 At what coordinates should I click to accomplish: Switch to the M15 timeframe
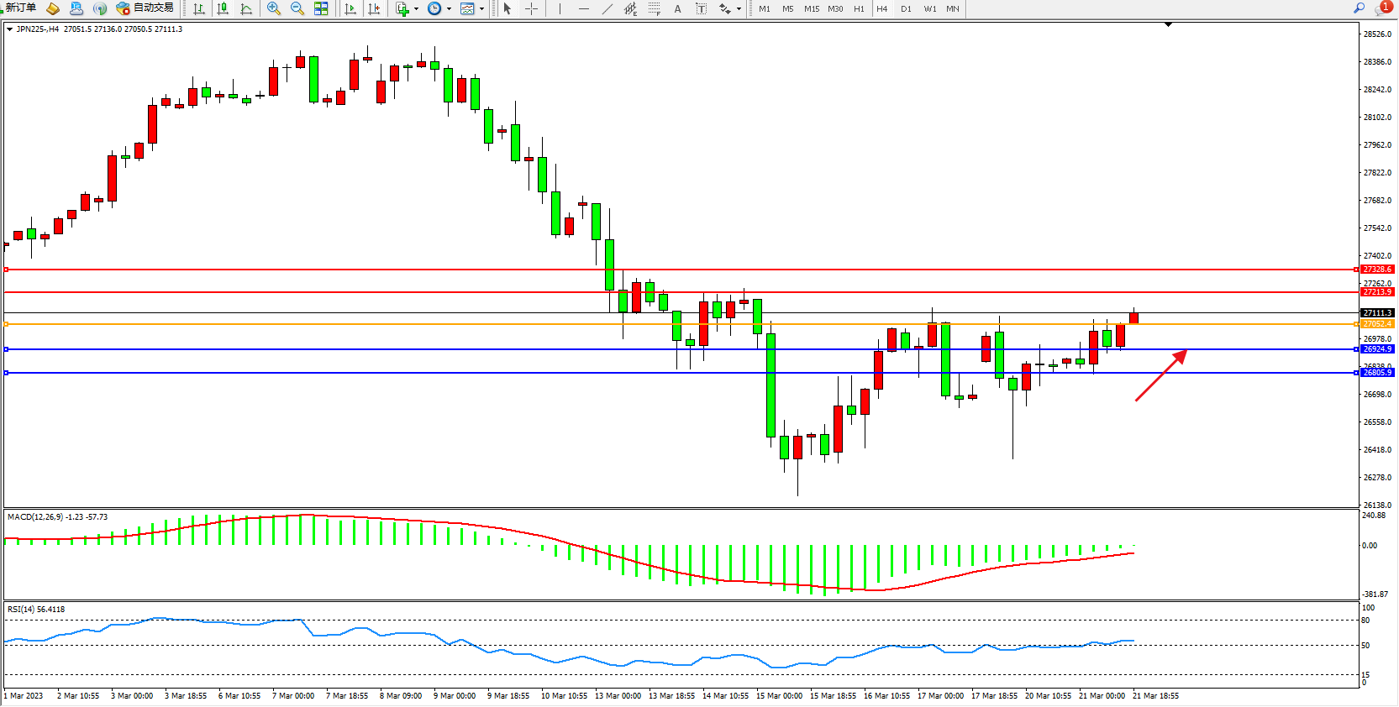tap(811, 9)
